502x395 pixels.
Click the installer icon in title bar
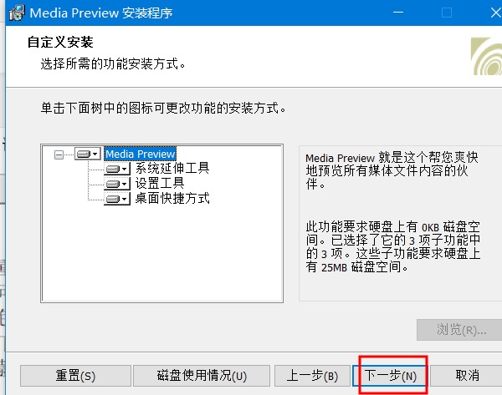click(x=17, y=13)
